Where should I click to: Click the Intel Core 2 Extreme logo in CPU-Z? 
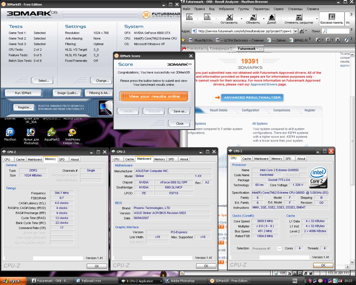(318, 177)
